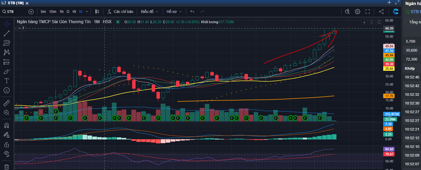Toggle stay in drawing mode
Screen dimensions: 421x170
coord(7,135)
